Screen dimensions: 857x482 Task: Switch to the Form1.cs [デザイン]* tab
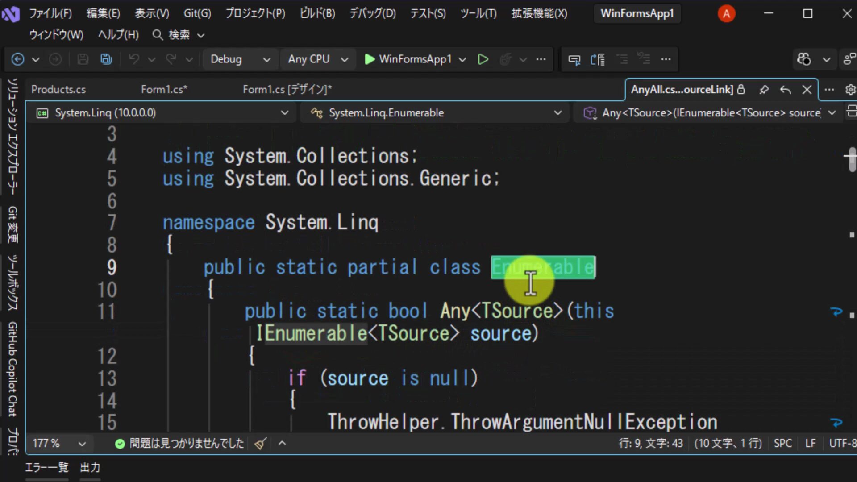(x=287, y=90)
